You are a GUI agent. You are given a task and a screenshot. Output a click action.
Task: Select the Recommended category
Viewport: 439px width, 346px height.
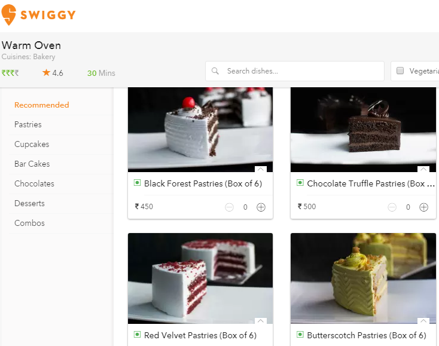pyautogui.click(x=42, y=105)
